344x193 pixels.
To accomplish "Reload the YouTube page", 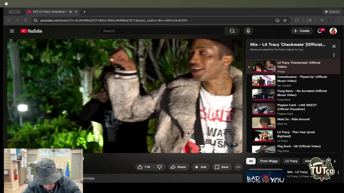I will (25, 20).
